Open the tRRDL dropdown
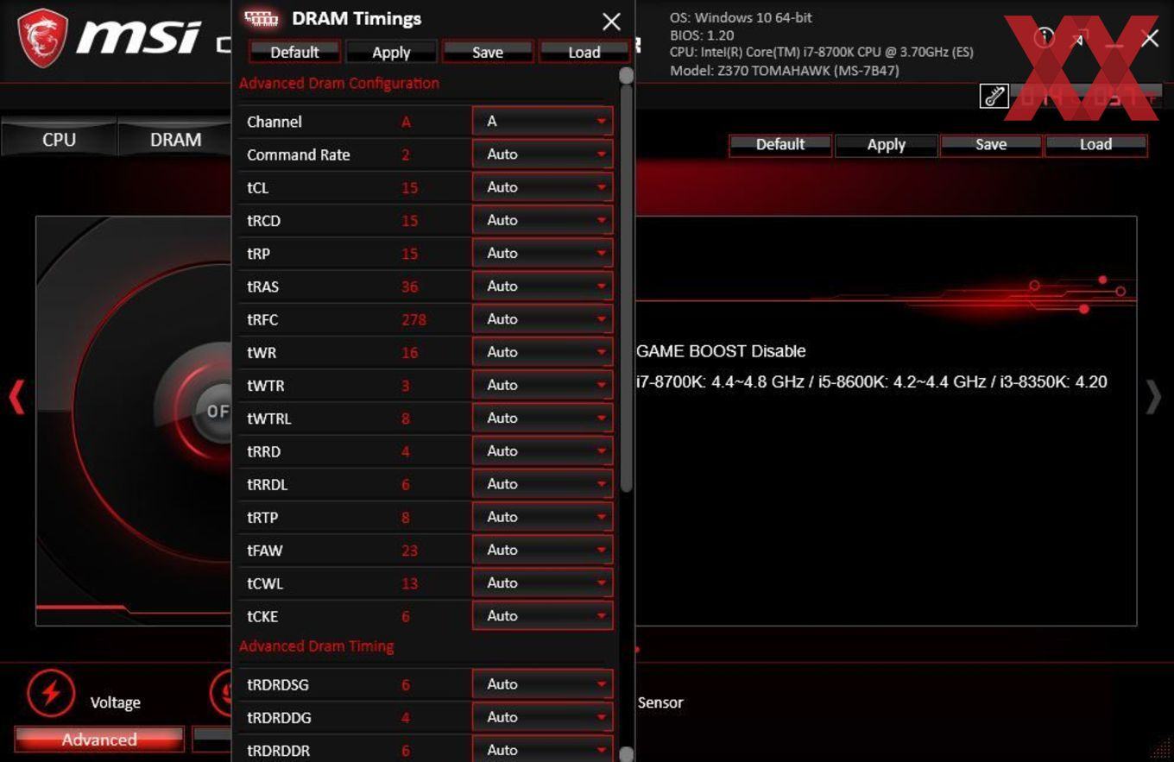Image resolution: width=1174 pixels, height=762 pixels. [x=543, y=484]
